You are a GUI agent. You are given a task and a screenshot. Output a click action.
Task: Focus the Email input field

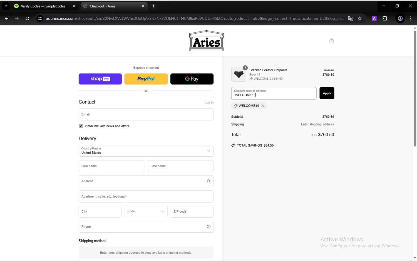(146, 114)
